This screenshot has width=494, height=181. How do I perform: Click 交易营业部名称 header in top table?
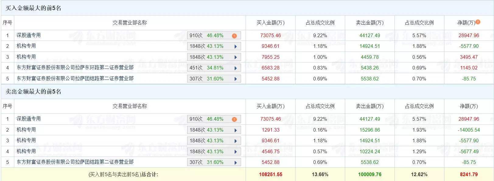pyautogui.click(x=130, y=23)
